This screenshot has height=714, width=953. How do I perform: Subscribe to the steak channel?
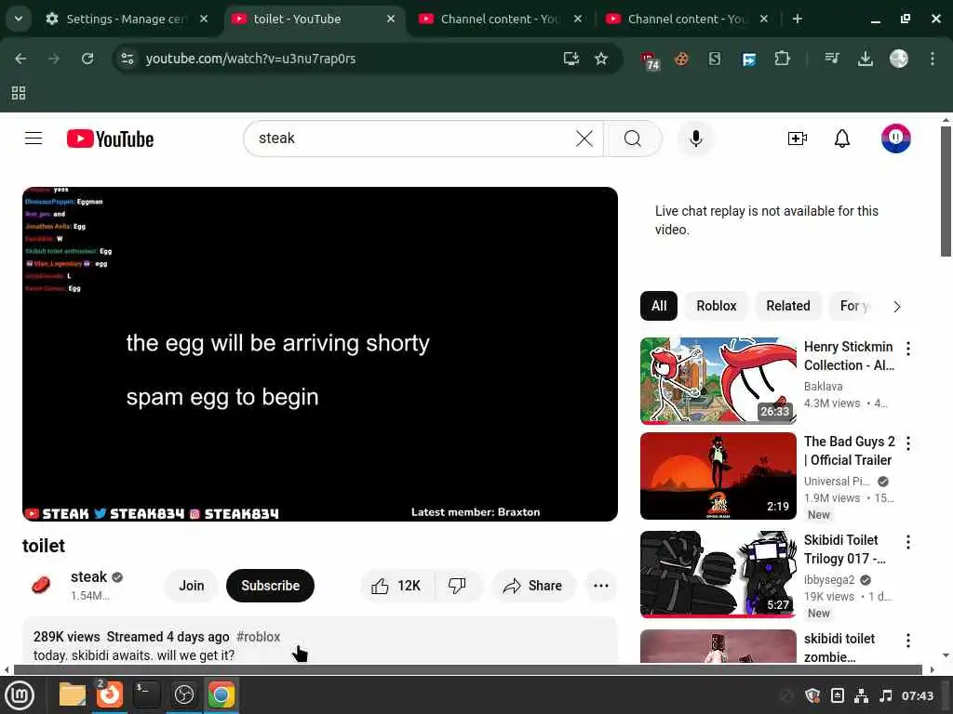(271, 586)
